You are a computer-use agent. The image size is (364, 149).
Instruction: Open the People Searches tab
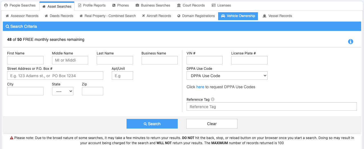(x=20, y=5)
